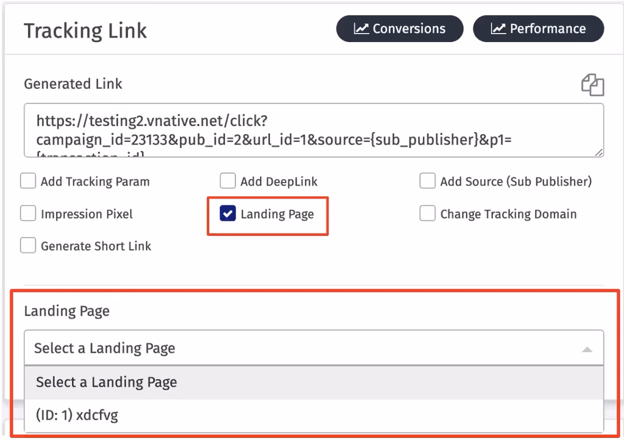Uncheck the Landing Page checkbox

click(x=228, y=214)
